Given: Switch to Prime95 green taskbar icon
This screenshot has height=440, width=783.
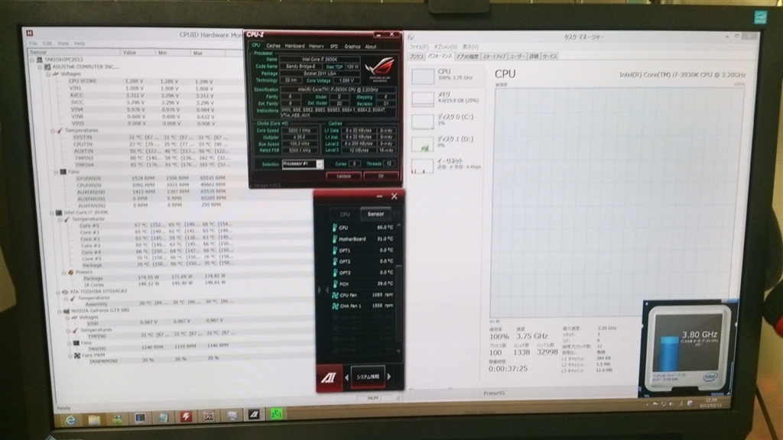Looking at the screenshot, I should (x=276, y=413).
